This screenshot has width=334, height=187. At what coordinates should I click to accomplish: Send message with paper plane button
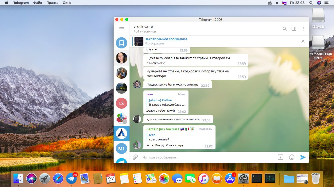(303, 157)
